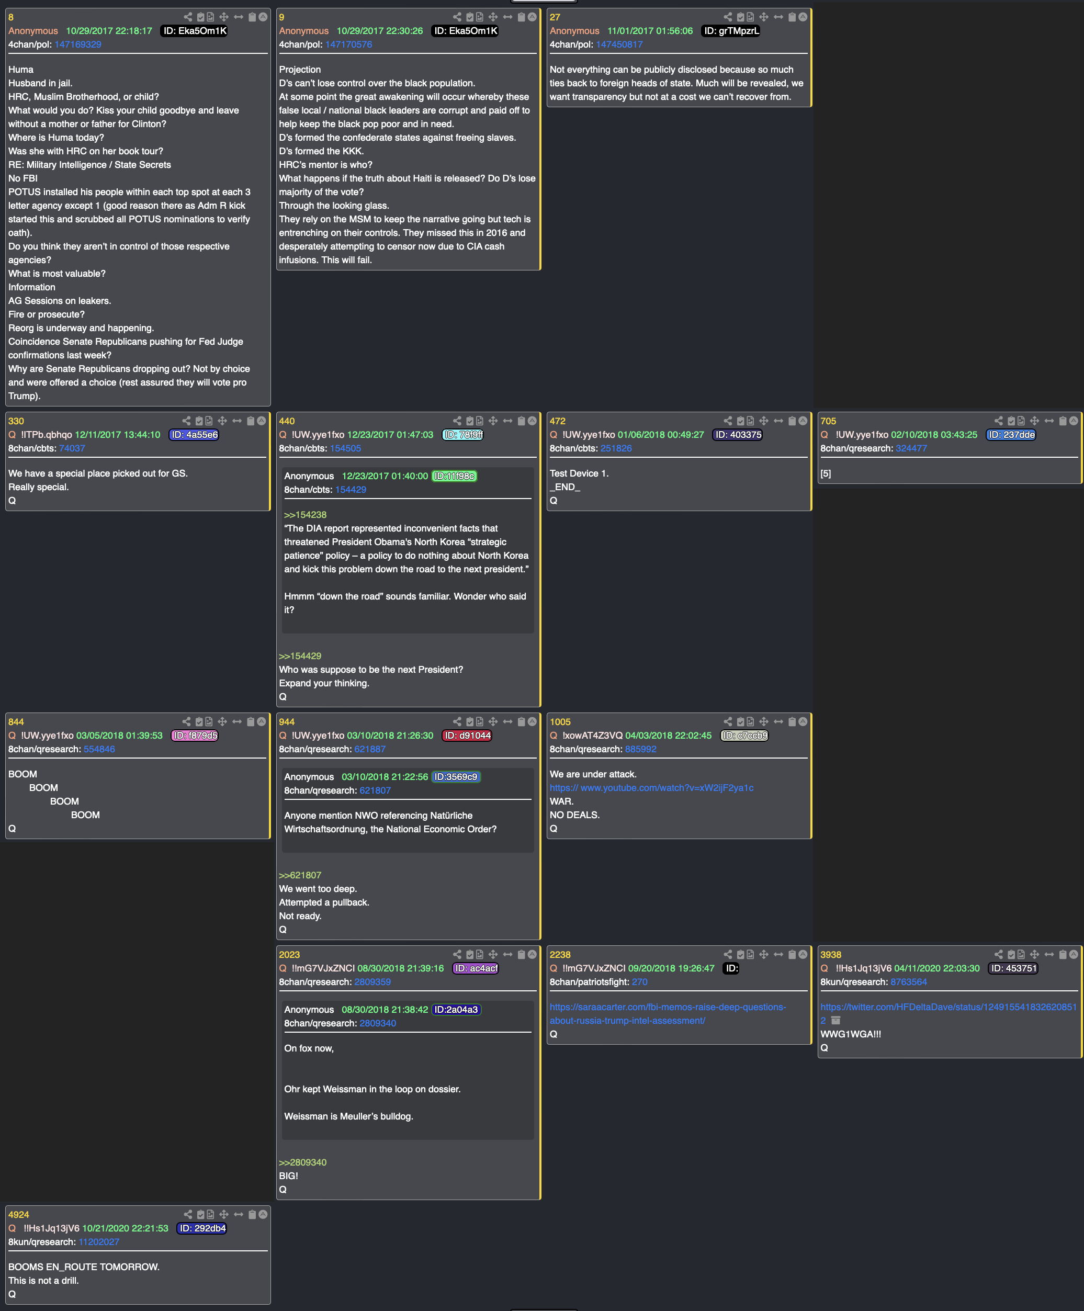Click the horizontal resize icon on post 705
Viewport: 1084px width, 1311px height.
[1049, 421]
